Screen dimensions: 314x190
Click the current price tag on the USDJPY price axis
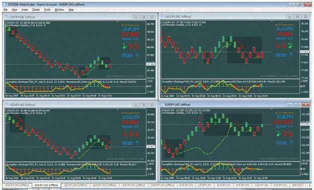(x=151, y=147)
